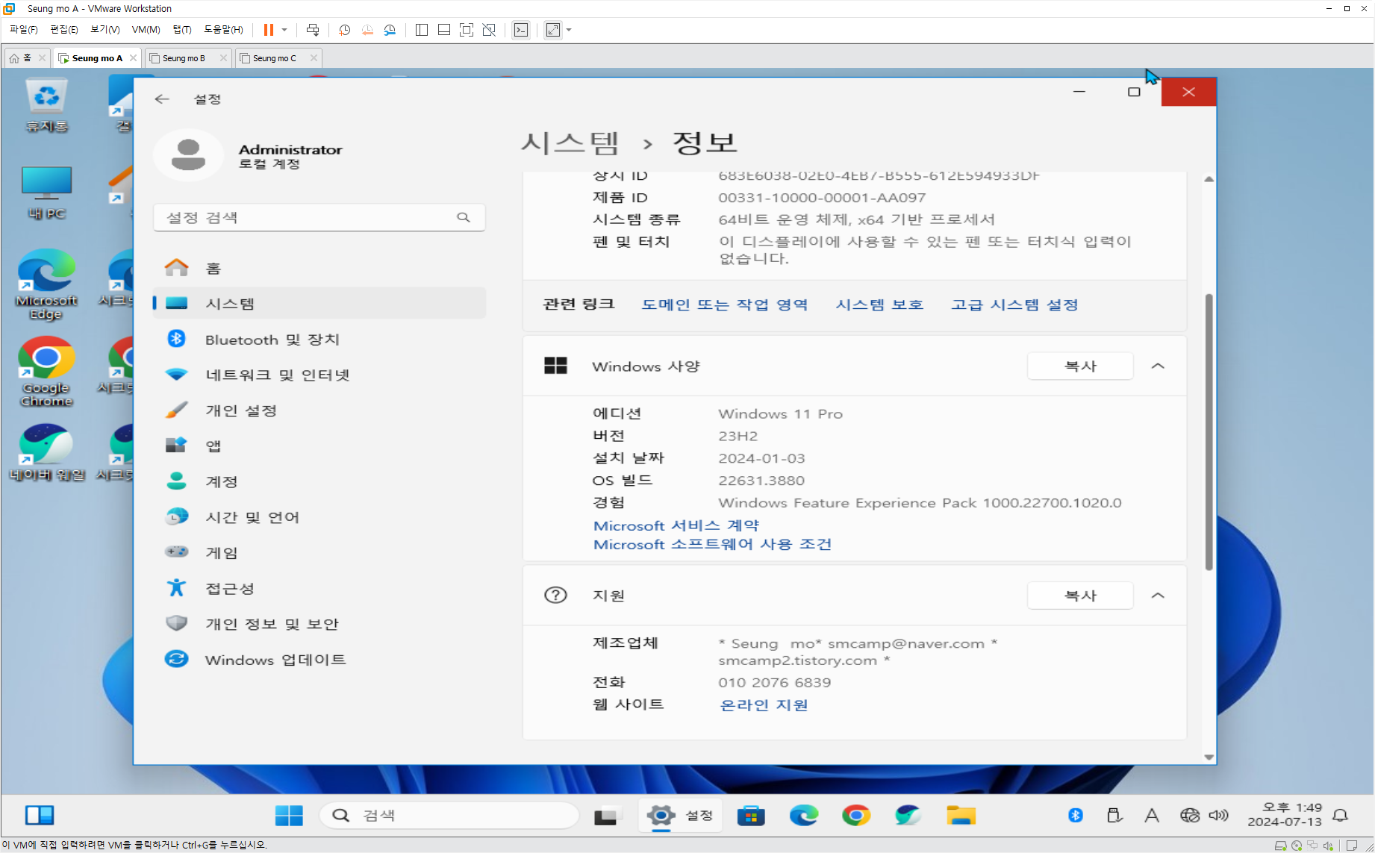1375x853 pixels.
Task: Open the pause button dropdown arrow
Action: 284,30
